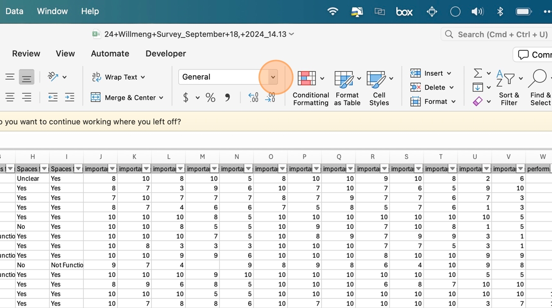The width and height of the screenshot is (552, 308).
Task: Open Format as Table gallery
Action: pyautogui.click(x=344, y=79)
